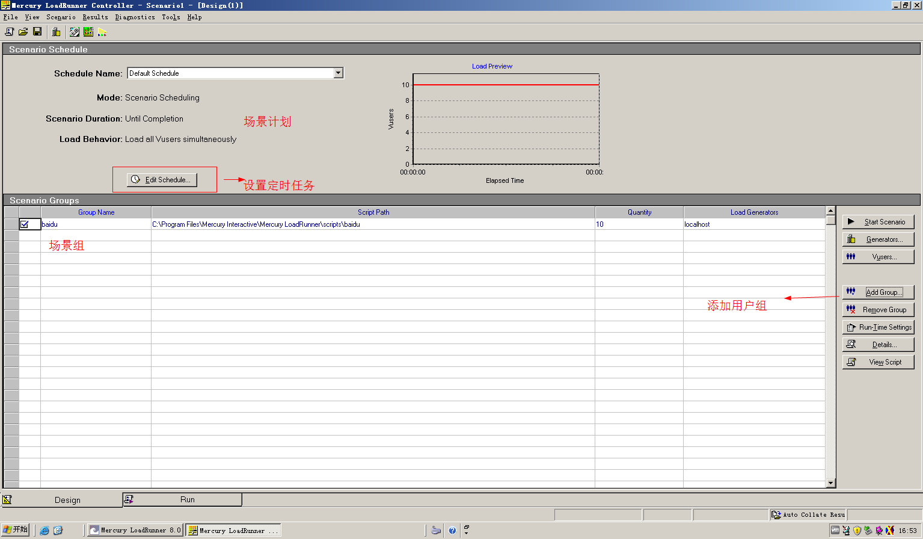Open the Scenario menu
Viewport: 923px width, 539px height.
coord(61,17)
